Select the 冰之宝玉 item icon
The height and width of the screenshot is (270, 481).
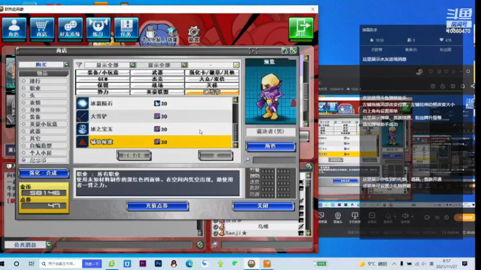82,129
